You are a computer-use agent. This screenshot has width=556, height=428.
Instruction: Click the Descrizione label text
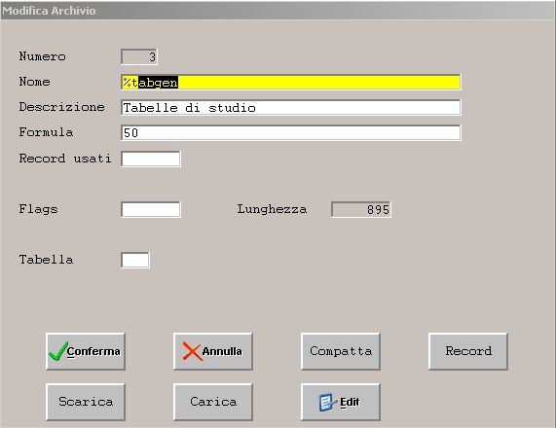tap(61, 107)
